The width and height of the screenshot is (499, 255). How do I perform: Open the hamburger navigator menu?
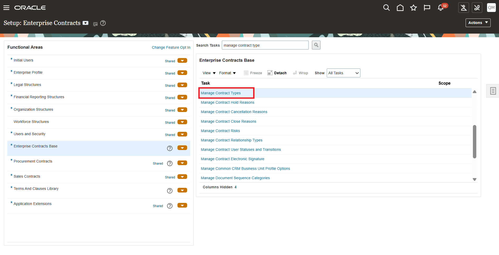point(6,8)
